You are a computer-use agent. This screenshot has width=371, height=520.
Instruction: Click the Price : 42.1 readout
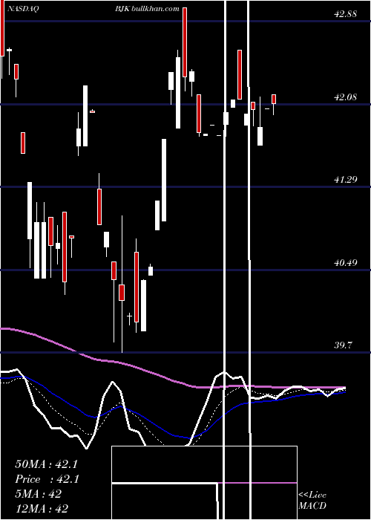point(47,479)
